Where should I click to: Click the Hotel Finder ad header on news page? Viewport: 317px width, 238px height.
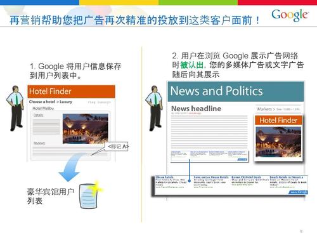tap(278, 121)
